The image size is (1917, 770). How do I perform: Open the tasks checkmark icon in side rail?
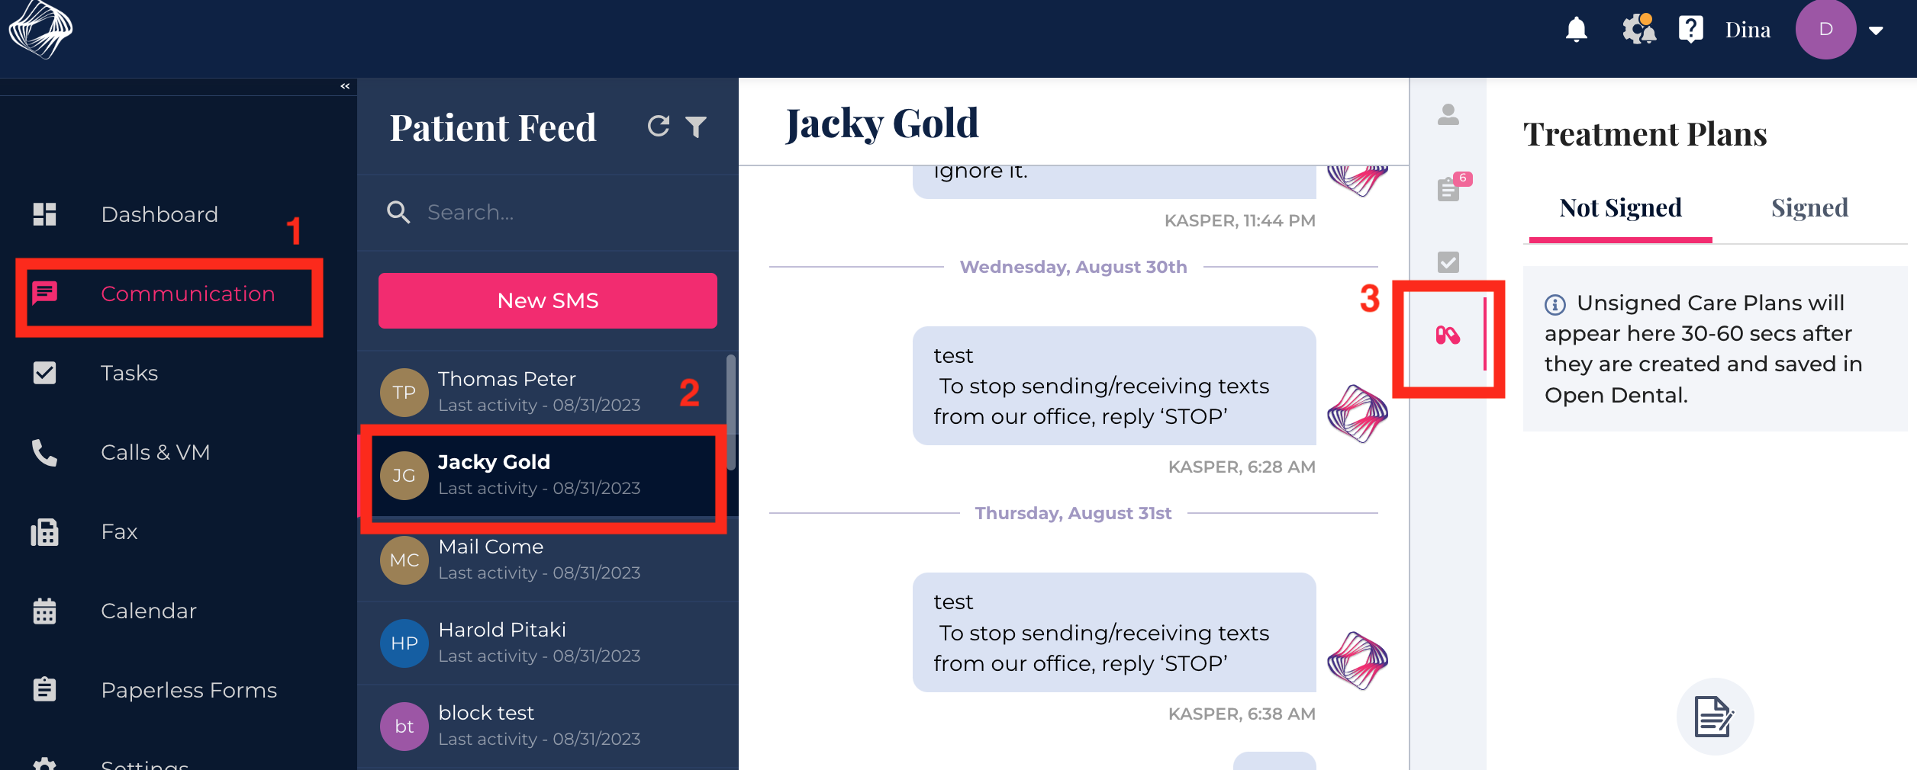point(1448,262)
